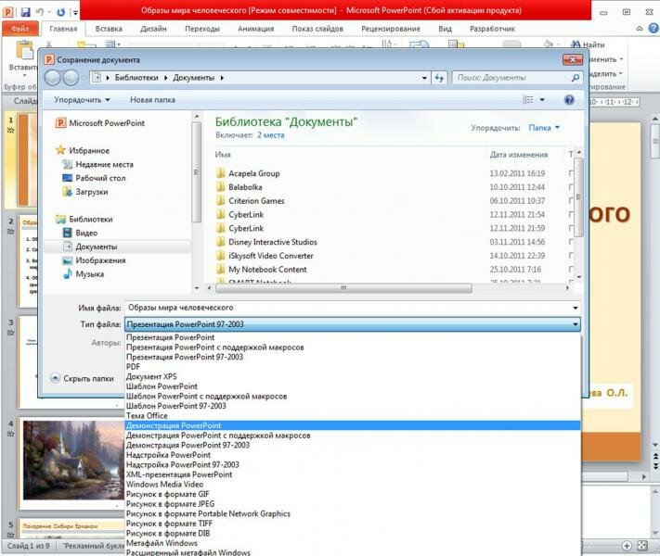Image resolution: width=660 pixels, height=556 pixels.
Task: Click the PowerPoint help icon in the ribbon
Action: pos(654,29)
